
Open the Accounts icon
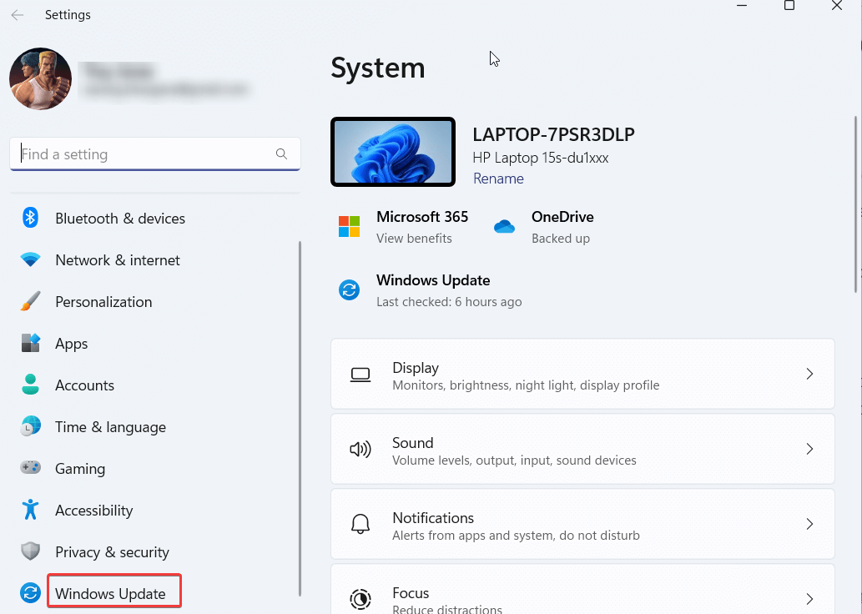point(30,385)
